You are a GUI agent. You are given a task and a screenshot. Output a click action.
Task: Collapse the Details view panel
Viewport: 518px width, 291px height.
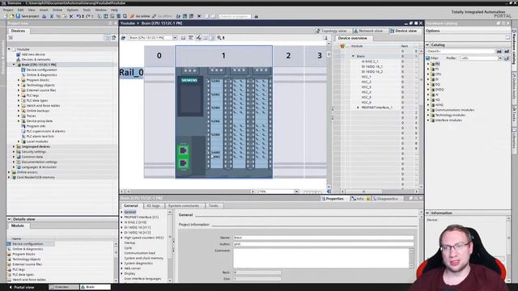pyautogui.click(x=9, y=219)
